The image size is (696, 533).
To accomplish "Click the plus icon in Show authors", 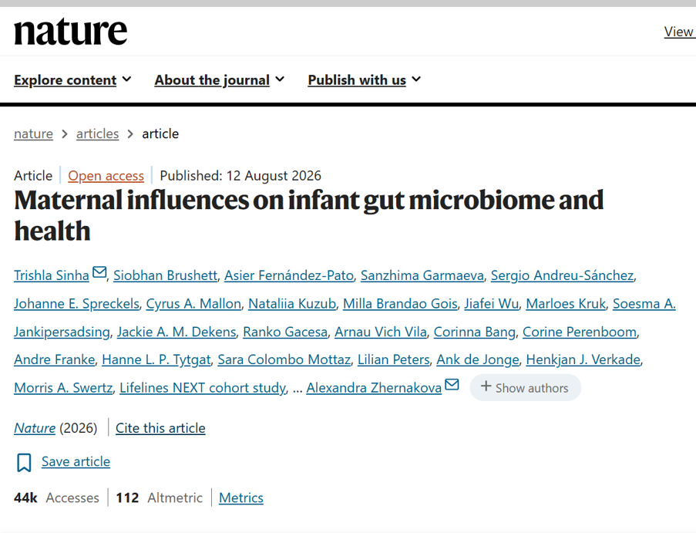I will [x=486, y=386].
